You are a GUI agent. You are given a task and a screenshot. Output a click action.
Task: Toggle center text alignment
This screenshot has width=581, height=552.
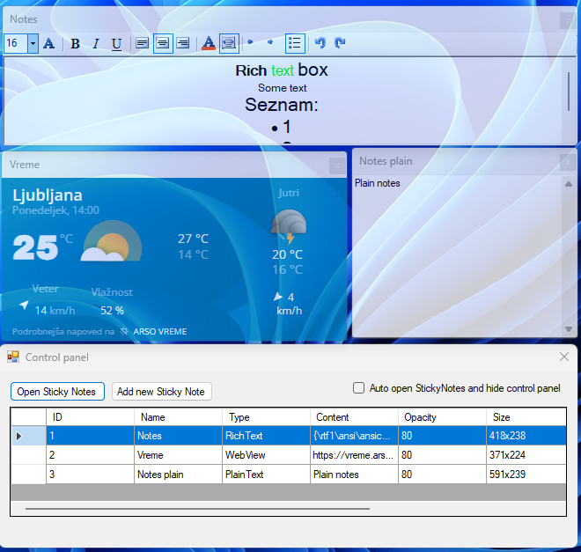pyautogui.click(x=163, y=43)
